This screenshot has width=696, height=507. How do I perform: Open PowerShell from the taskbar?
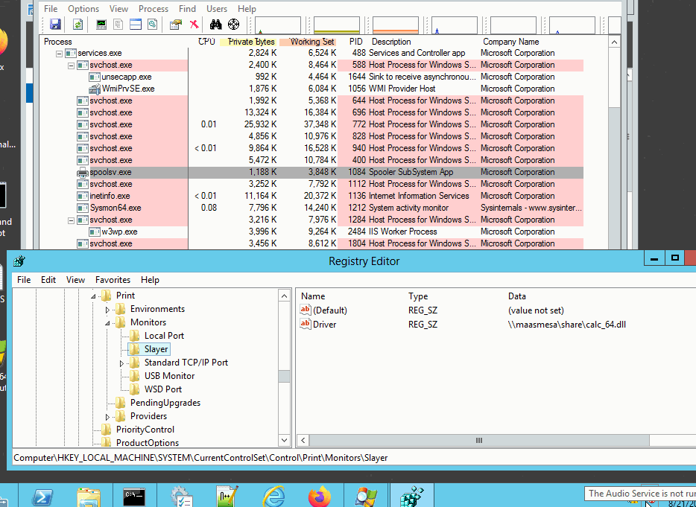coord(42,497)
